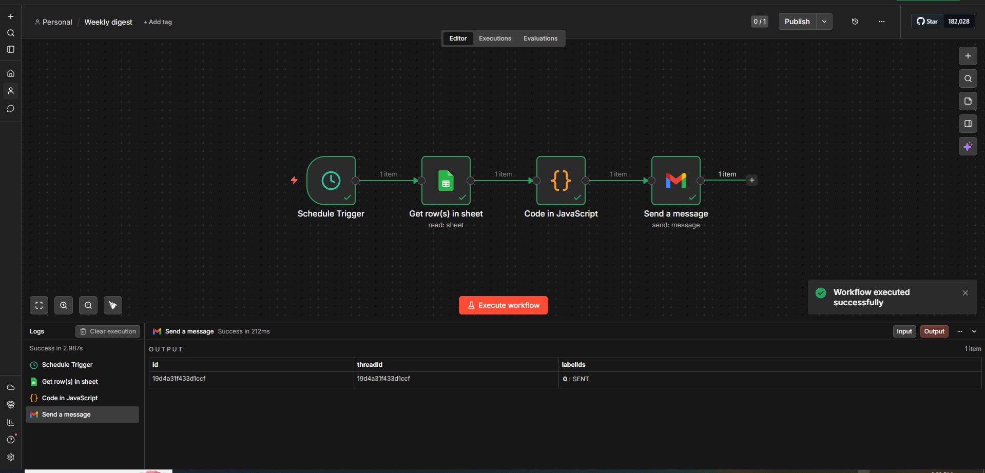The height and width of the screenshot is (473, 985).
Task: Add a node after Send a message
Action: click(x=752, y=180)
